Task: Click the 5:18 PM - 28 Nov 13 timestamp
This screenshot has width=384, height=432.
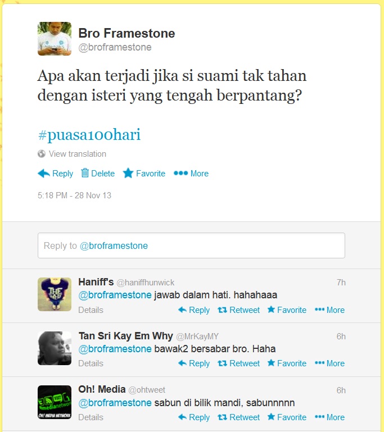Action: (x=74, y=195)
